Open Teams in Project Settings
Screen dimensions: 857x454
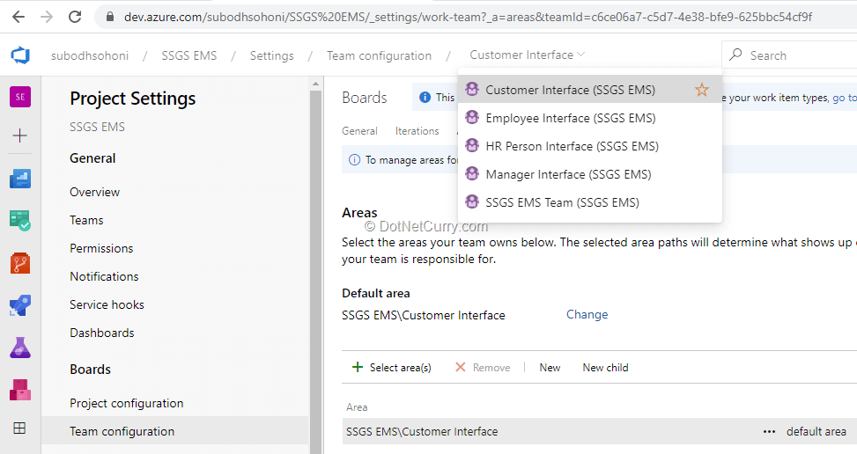click(86, 221)
